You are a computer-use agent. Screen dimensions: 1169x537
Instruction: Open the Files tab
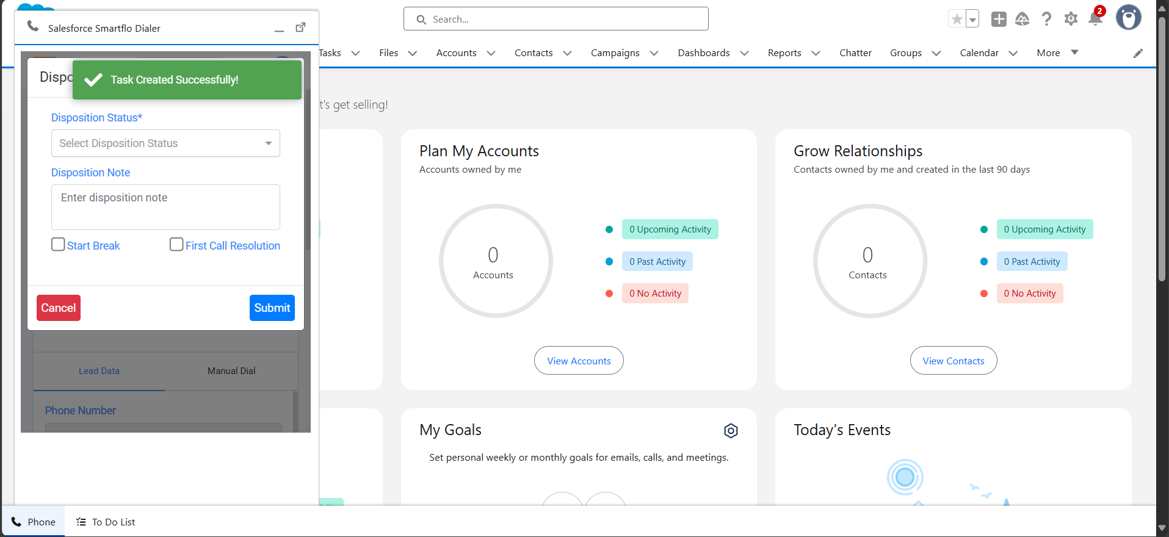[x=388, y=53]
